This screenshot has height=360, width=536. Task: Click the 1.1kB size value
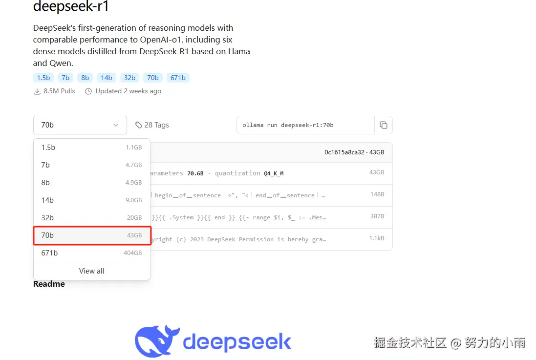tap(377, 238)
